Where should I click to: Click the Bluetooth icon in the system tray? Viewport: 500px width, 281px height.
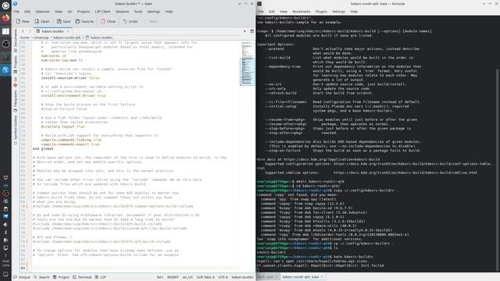(5, 233)
